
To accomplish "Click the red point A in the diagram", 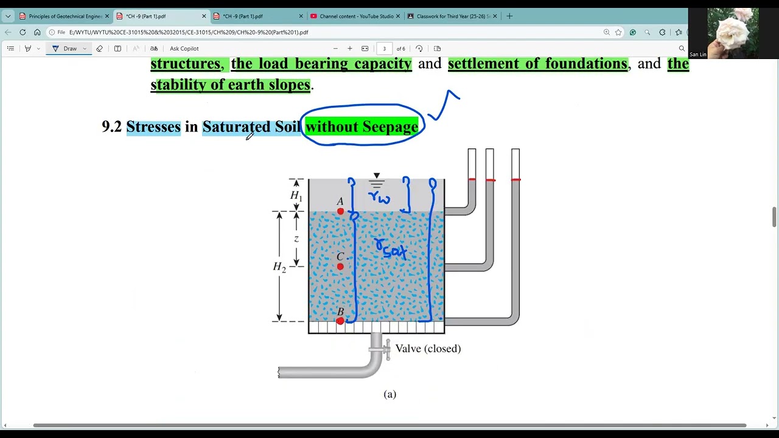I will pyautogui.click(x=340, y=211).
